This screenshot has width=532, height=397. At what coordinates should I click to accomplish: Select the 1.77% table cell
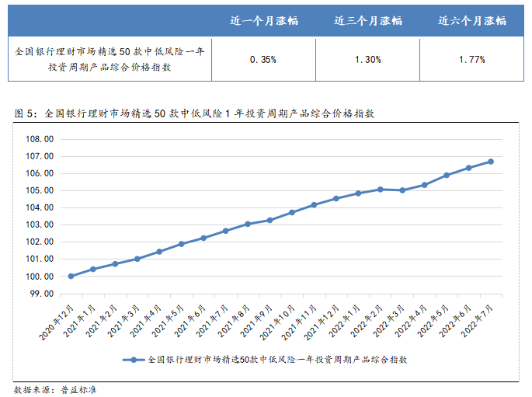tap(471, 59)
